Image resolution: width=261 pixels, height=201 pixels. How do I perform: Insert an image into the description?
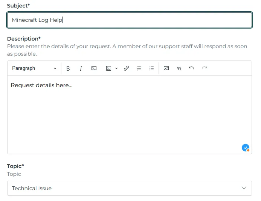[166, 68]
